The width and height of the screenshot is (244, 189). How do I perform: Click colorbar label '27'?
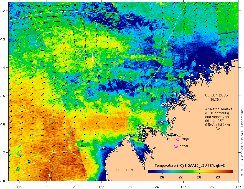pyautogui.click(x=181, y=177)
